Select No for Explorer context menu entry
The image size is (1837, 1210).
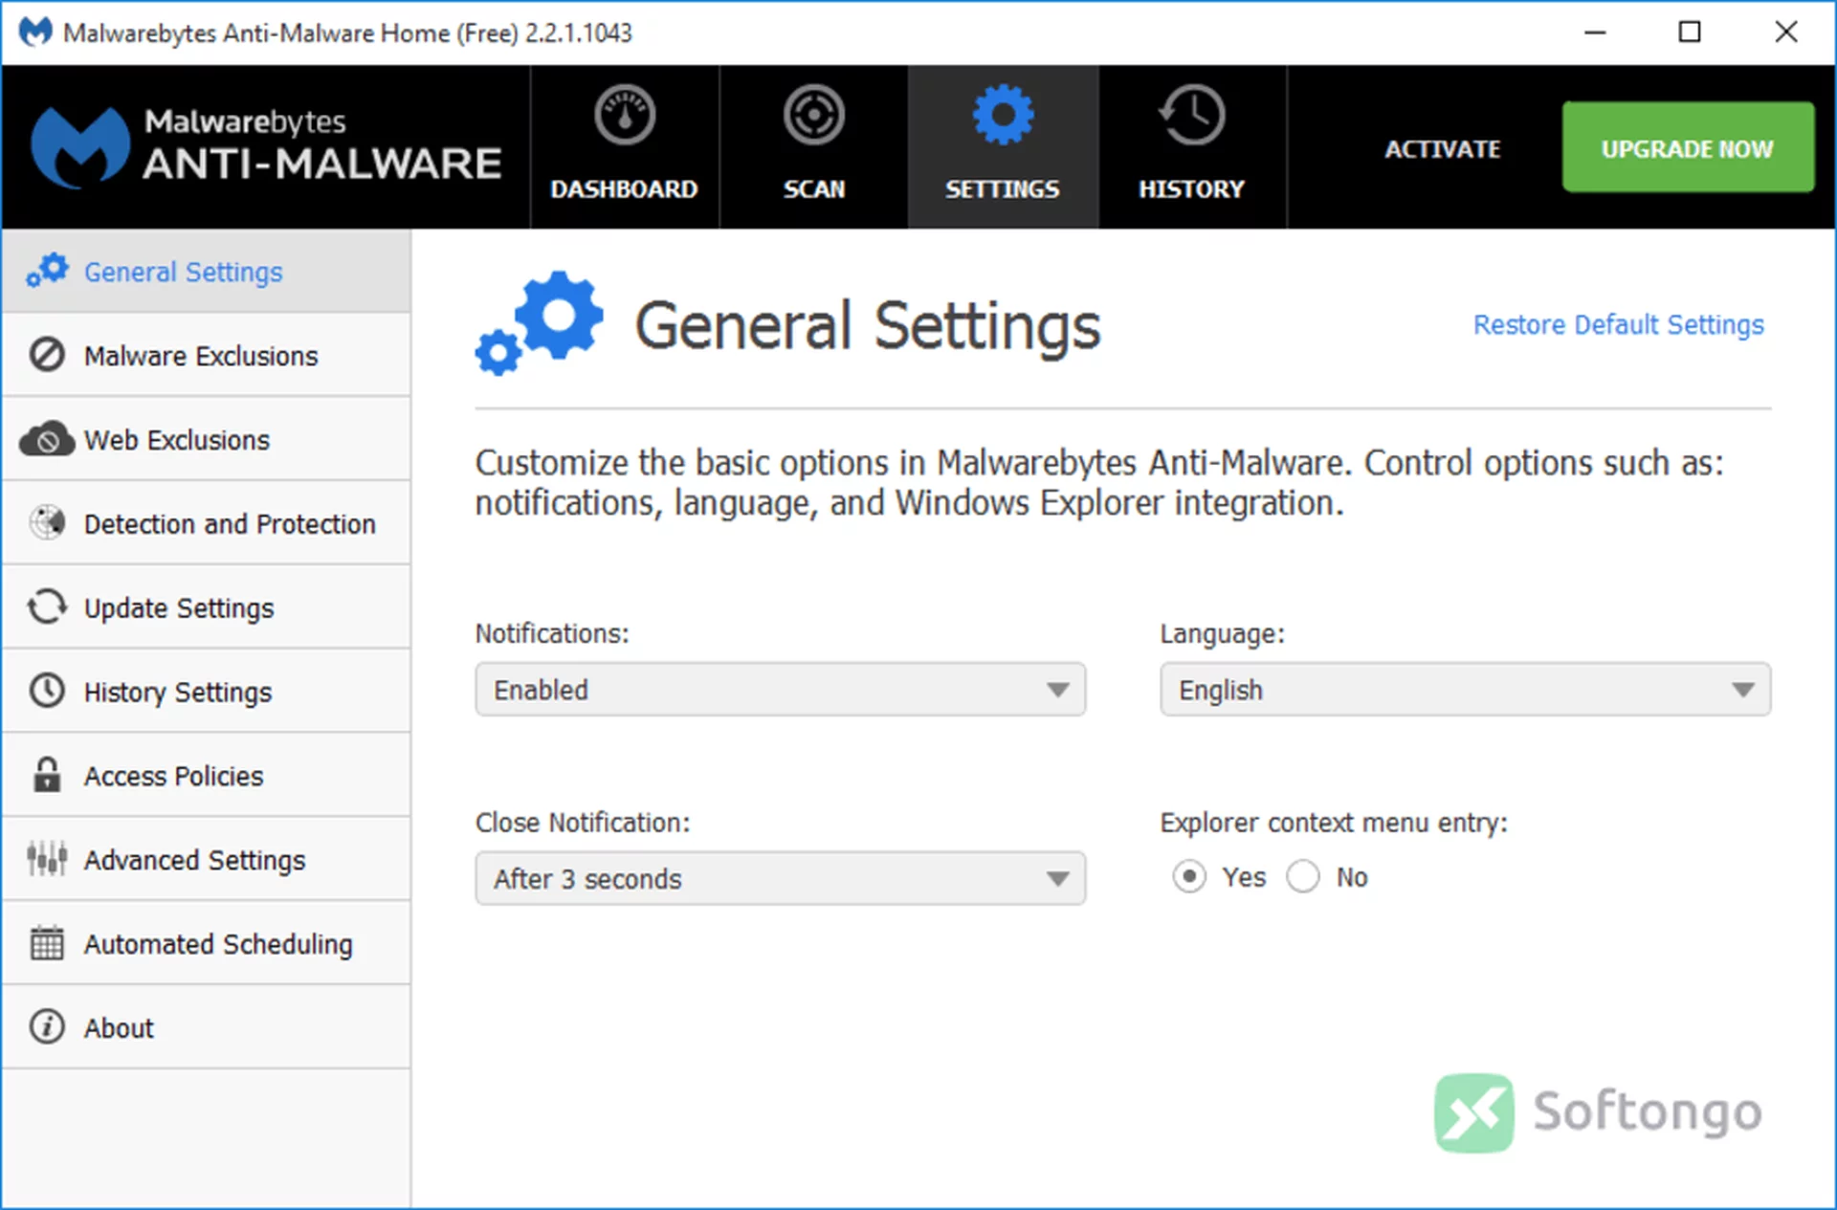tap(1303, 876)
